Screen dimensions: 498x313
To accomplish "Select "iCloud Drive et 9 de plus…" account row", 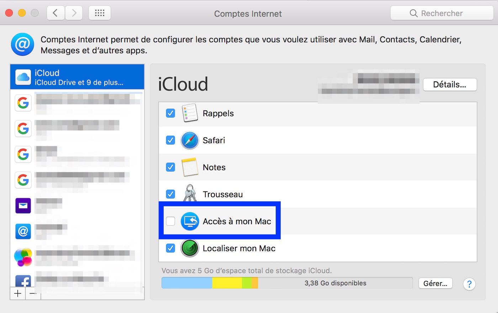I will point(77,77).
